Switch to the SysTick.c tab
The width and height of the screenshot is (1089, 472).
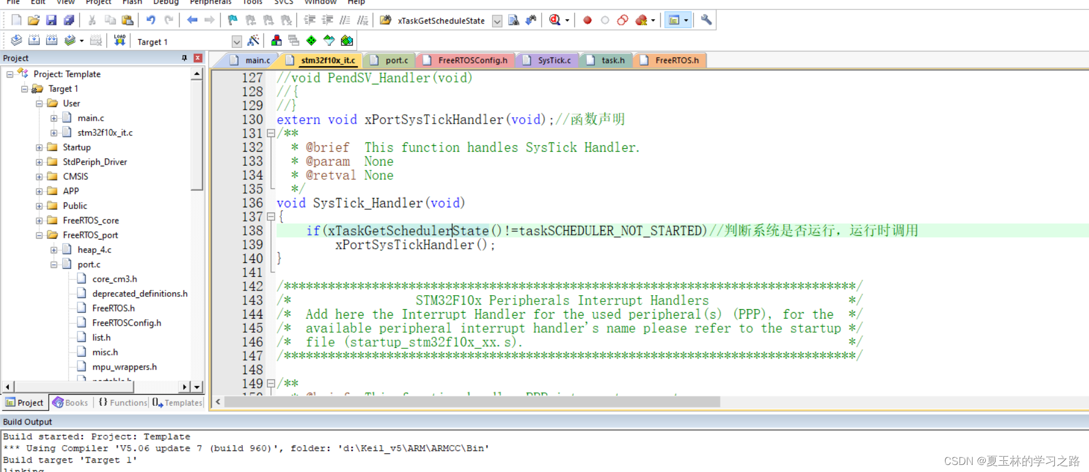click(x=547, y=60)
